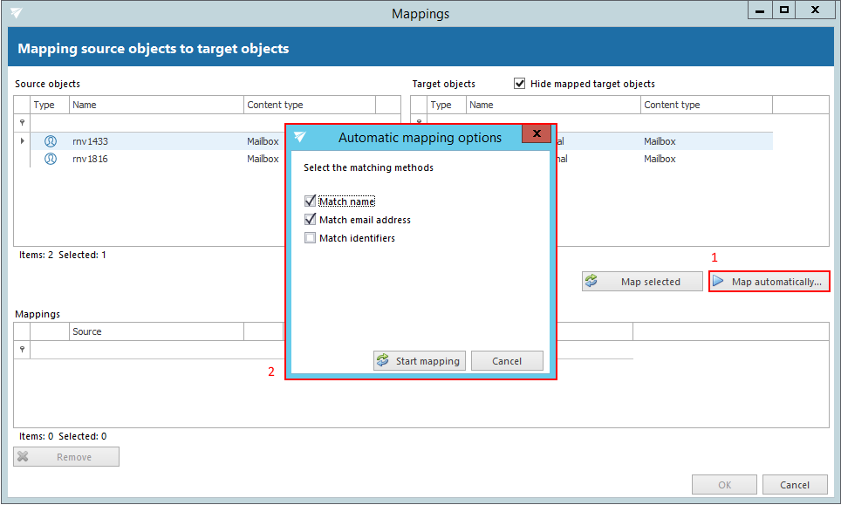Click Map automatically button
The width and height of the screenshot is (841, 505).
[x=769, y=282]
